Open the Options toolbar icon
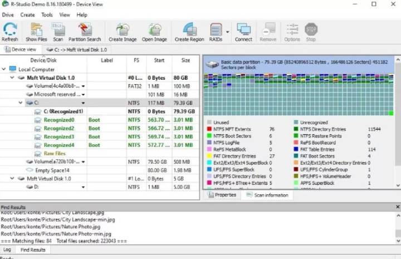The width and height of the screenshot is (401, 259). tap(292, 32)
